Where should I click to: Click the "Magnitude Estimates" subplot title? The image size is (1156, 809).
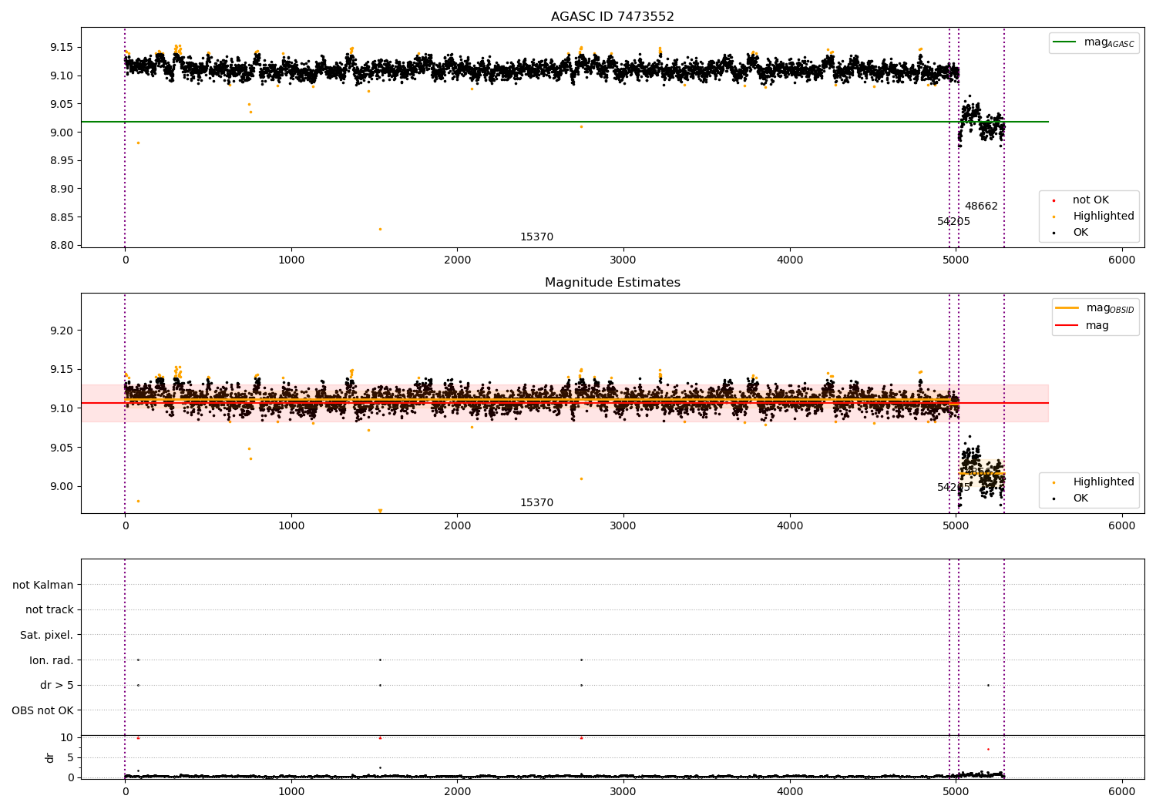(x=612, y=283)
